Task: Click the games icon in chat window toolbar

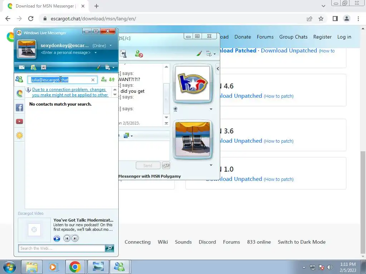Action: (123, 54)
